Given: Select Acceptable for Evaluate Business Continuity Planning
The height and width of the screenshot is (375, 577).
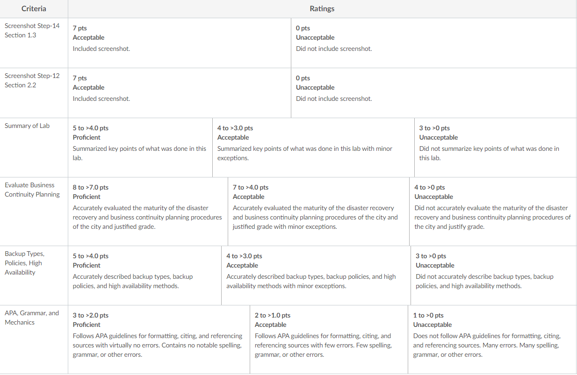Looking at the screenshot, I should click(x=318, y=212).
